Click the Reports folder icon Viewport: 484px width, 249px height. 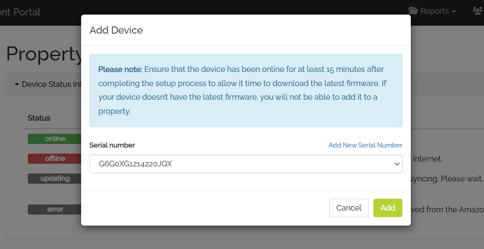[x=413, y=11]
